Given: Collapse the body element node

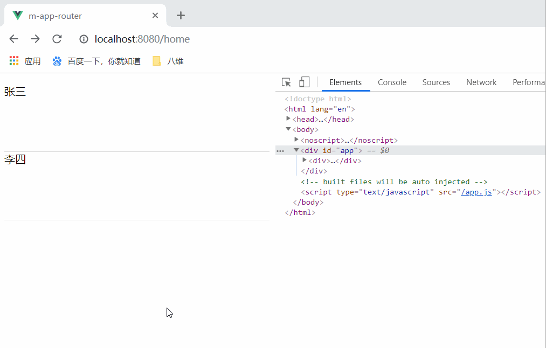Looking at the screenshot, I should [x=288, y=129].
